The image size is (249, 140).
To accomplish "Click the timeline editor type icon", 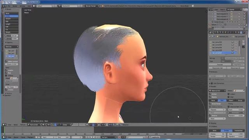I will coord(4,137).
